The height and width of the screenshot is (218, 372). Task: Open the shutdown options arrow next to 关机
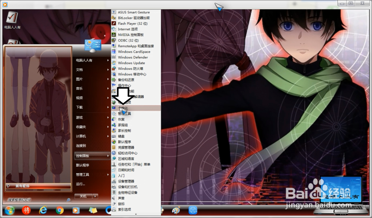(x=95, y=196)
